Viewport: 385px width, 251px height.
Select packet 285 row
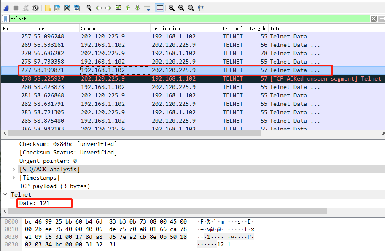(x=193, y=121)
